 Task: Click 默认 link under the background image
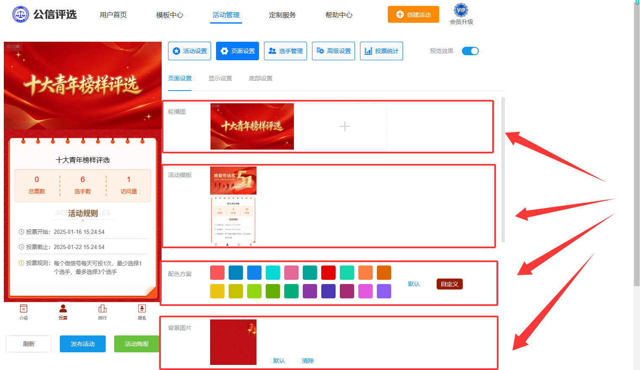pyautogui.click(x=279, y=361)
